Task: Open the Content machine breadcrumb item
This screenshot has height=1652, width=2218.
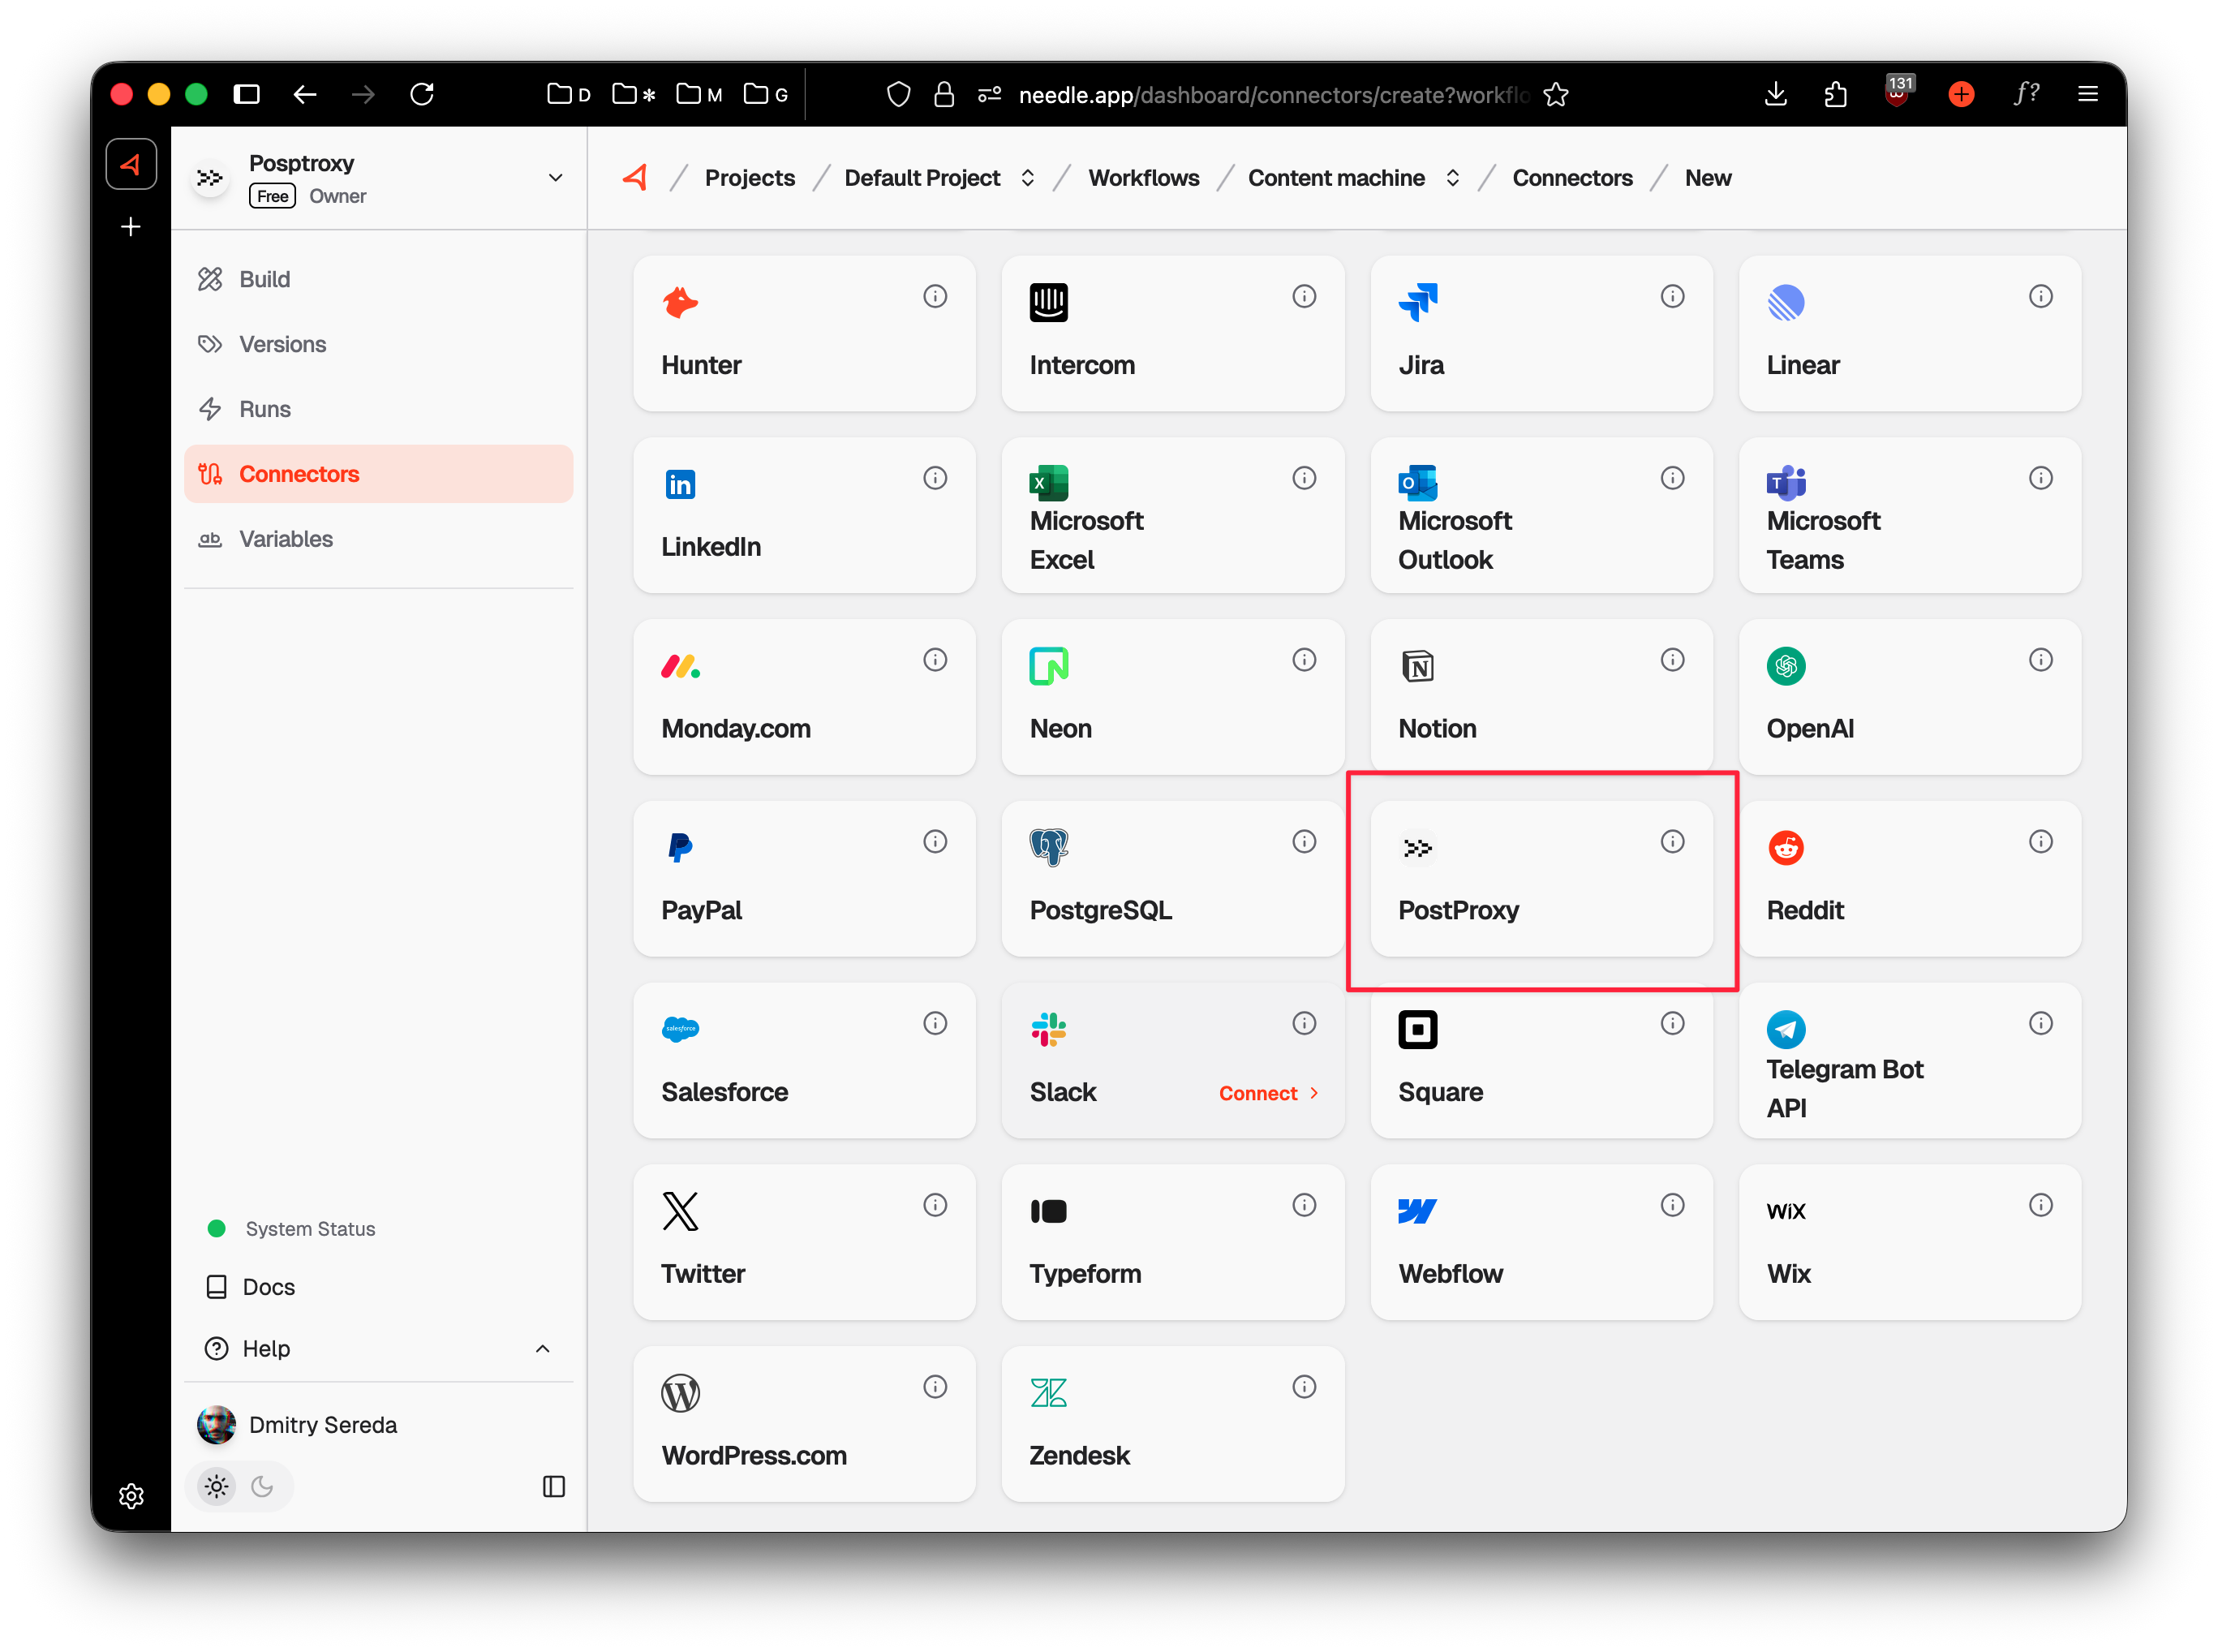Action: [1336, 177]
